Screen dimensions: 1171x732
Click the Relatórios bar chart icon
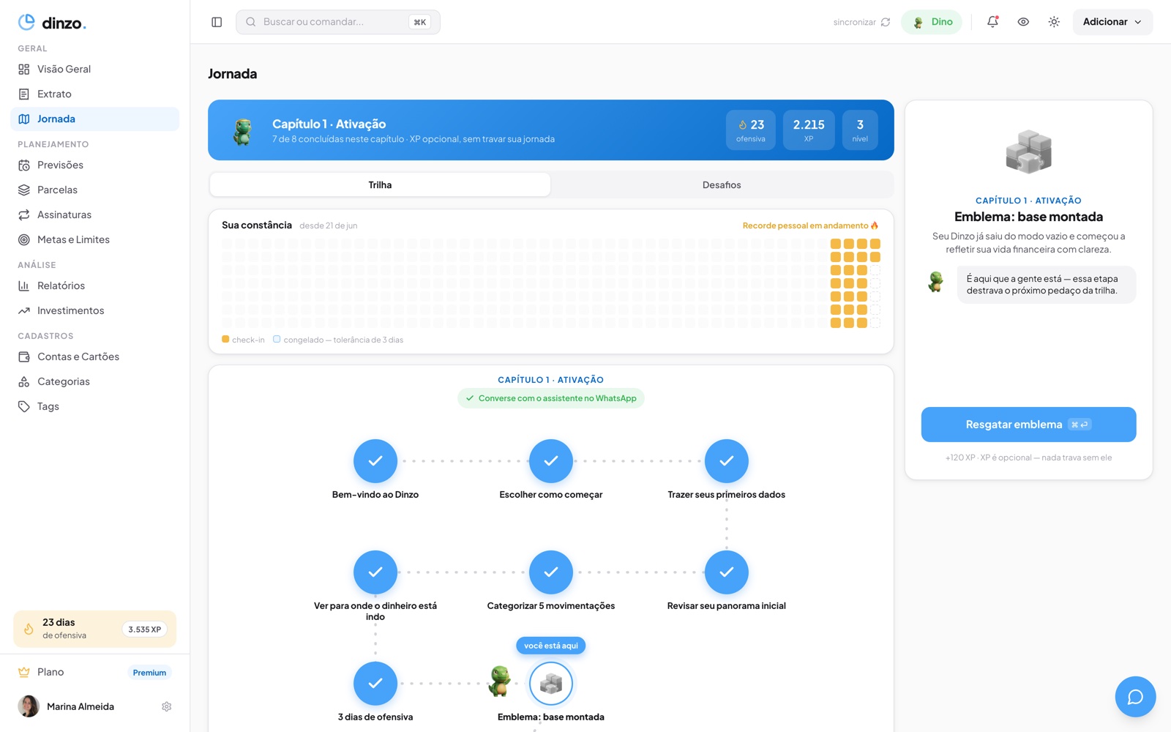pos(24,285)
